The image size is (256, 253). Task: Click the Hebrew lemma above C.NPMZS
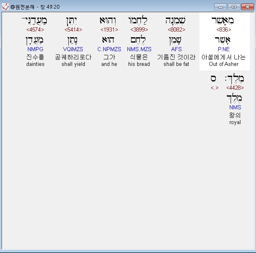(108, 40)
